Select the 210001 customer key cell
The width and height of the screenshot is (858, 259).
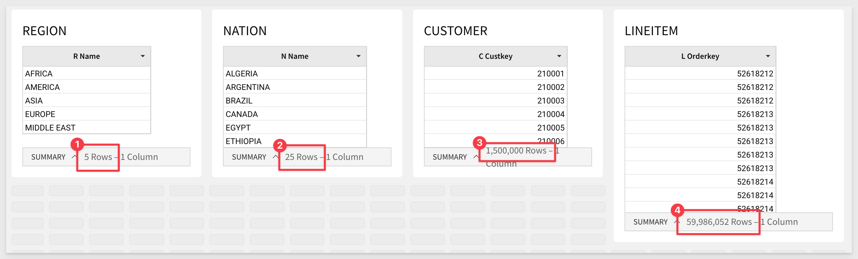pyautogui.click(x=496, y=73)
